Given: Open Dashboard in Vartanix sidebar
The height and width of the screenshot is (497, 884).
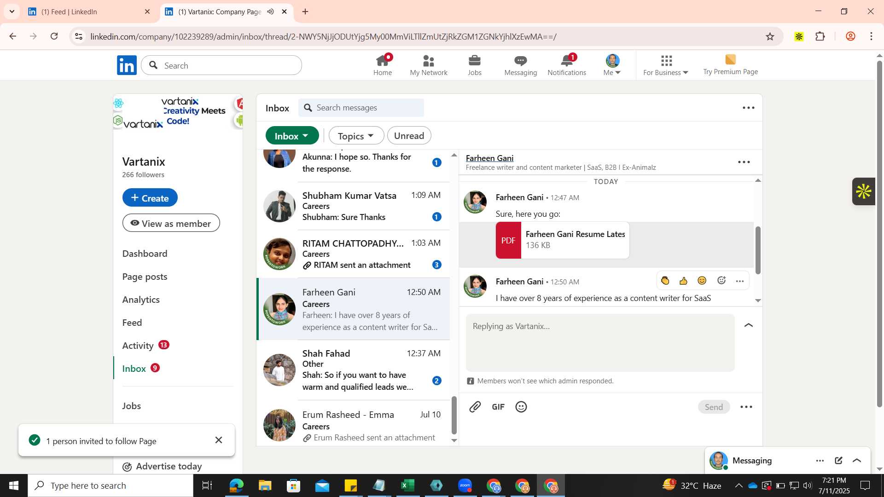Looking at the screenshot, I should tap(145, 254).
